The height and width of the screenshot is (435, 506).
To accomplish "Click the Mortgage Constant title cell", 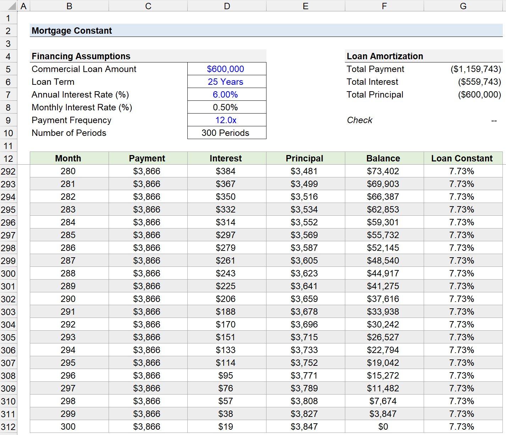I will tap(72, 31).
